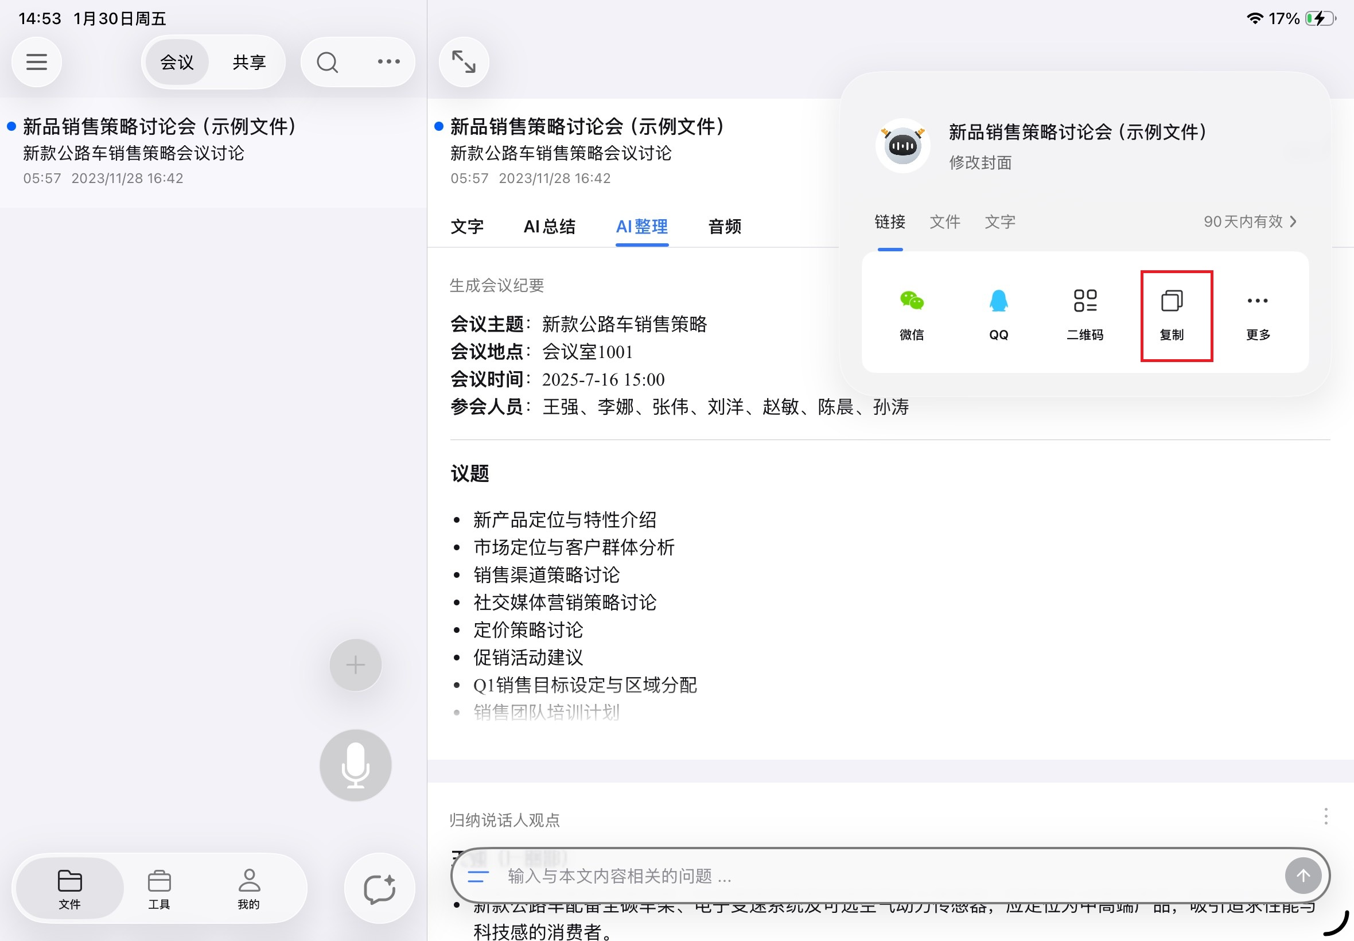Switch to the AI总结 tab
This screenshot has width=1354, height=941.
(x=550, y=227)
